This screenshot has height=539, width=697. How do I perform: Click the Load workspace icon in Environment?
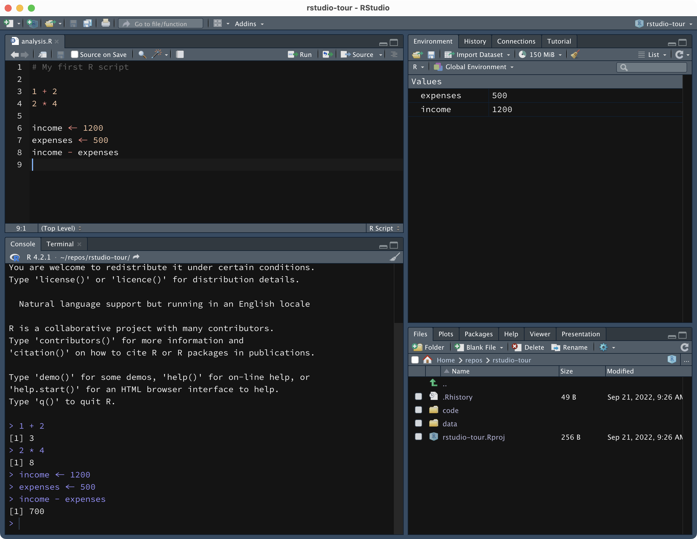[x=417, y=55]
